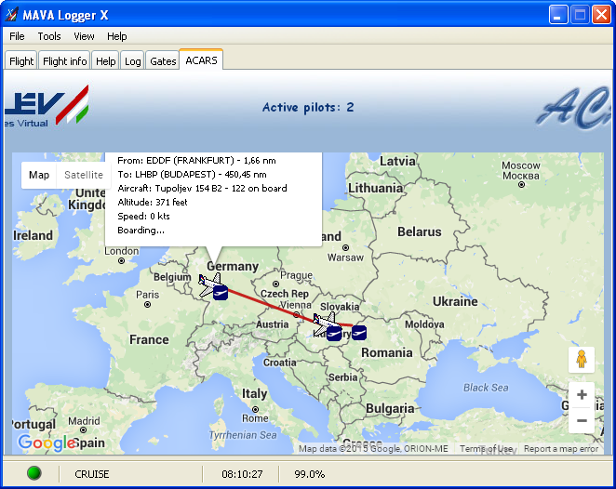
Task: Click 'To: LHBP (BUDAPEST)' line in popup
Action: (192, 174)
